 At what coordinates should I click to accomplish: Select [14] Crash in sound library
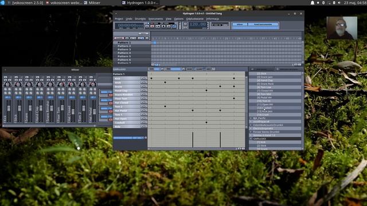click(x=263, y=115)
